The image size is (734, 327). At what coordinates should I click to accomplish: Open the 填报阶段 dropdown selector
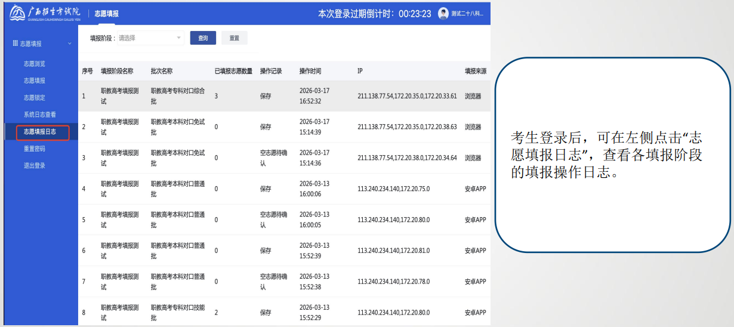click(x=149, y=38)
